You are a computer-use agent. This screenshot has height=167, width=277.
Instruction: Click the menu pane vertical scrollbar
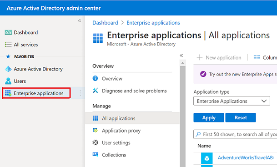tap(183, 116)
